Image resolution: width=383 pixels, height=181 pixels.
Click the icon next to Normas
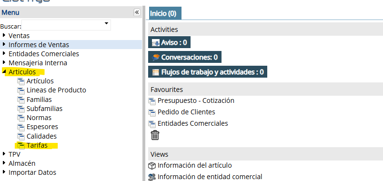(x=21, y=118)
